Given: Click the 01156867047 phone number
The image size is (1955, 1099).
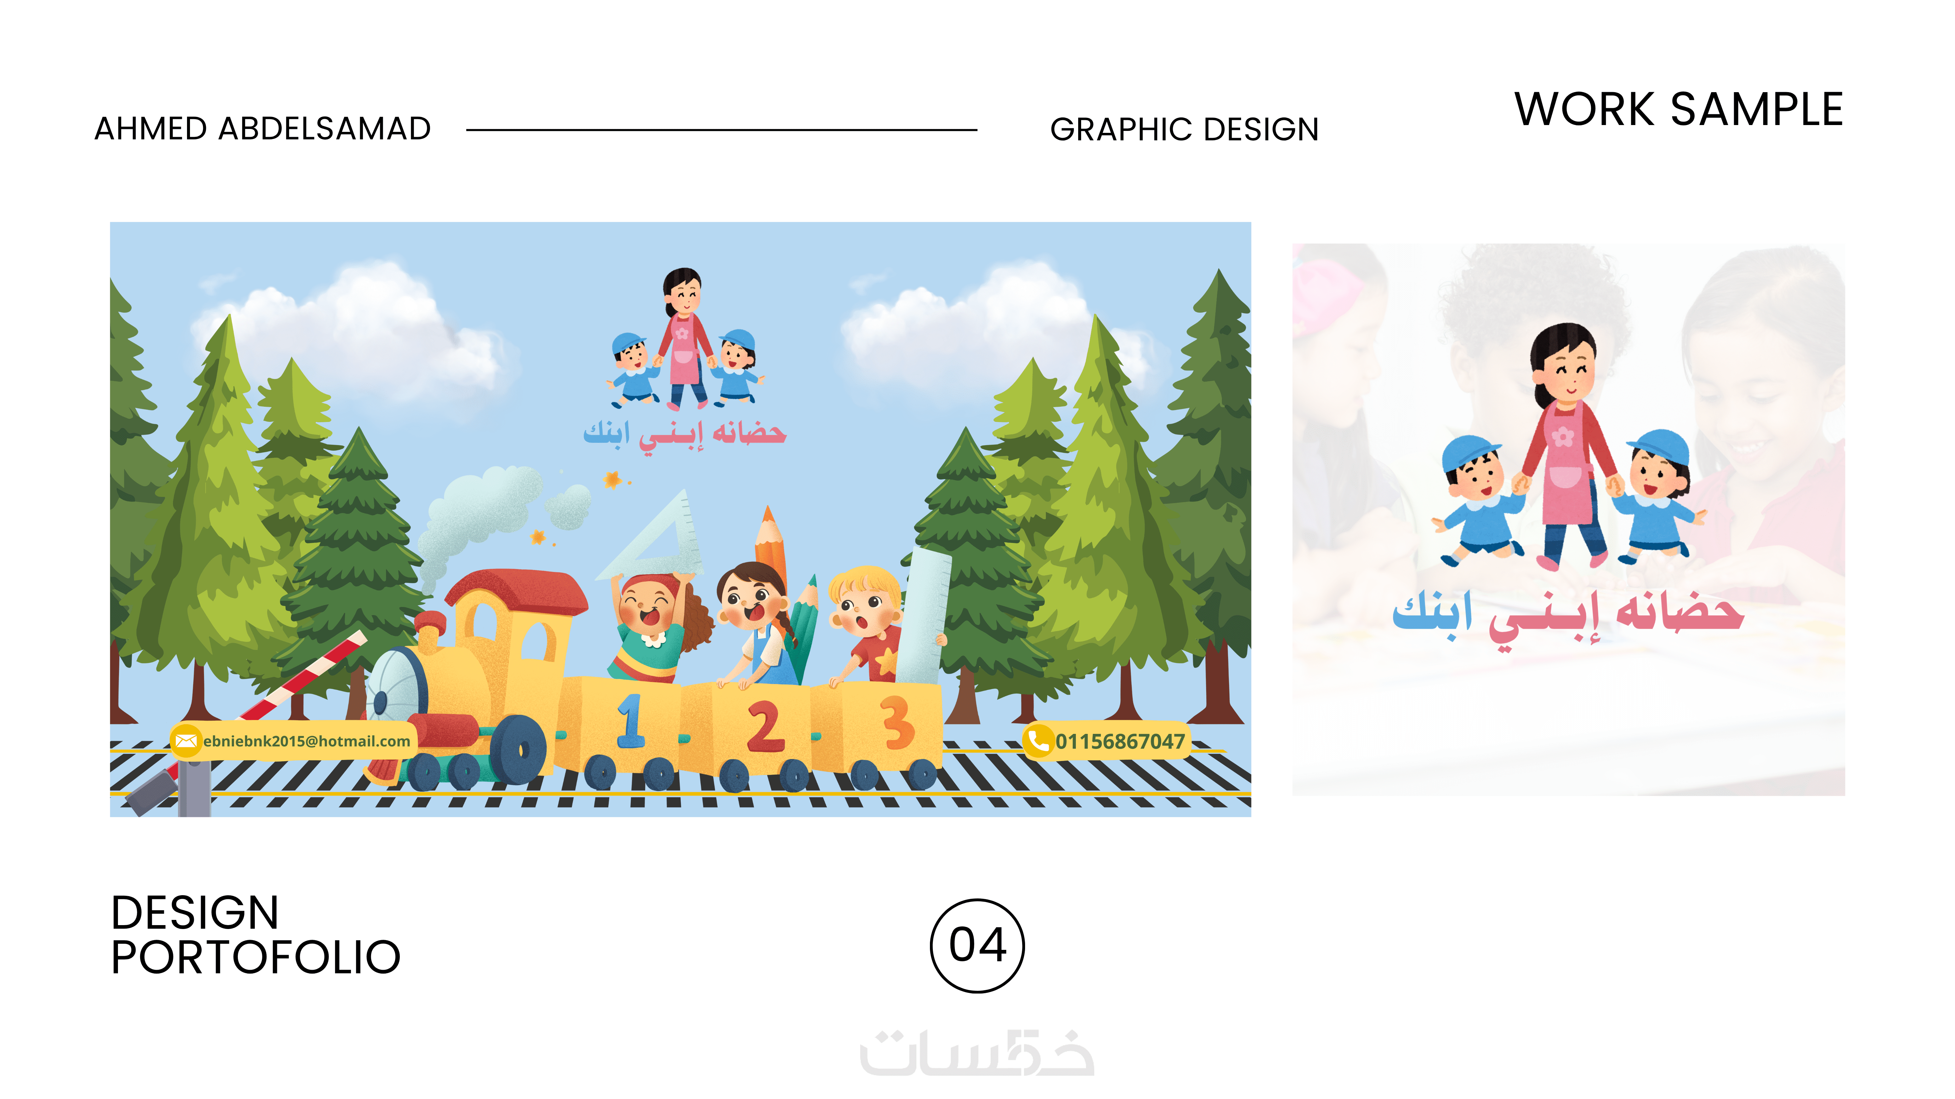Looking at the screenshot, I should (1120, 741).
